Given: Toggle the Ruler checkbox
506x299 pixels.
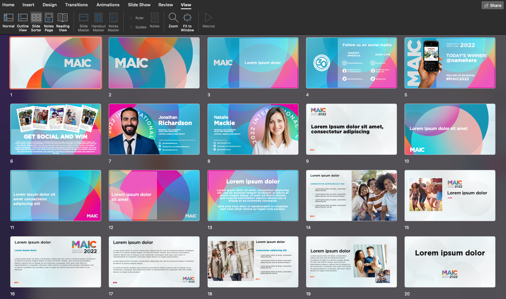Looking at the screenshot, I should [x=131, y=18].
